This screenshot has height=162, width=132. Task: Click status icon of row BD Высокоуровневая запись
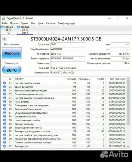(5, 127)
